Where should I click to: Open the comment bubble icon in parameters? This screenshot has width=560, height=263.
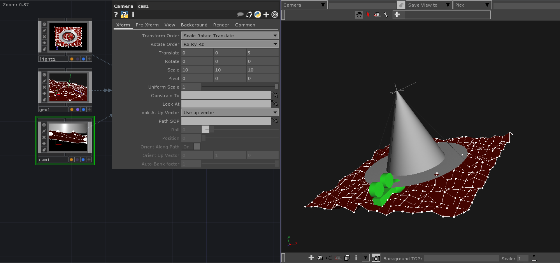click(x=240, y=14)
